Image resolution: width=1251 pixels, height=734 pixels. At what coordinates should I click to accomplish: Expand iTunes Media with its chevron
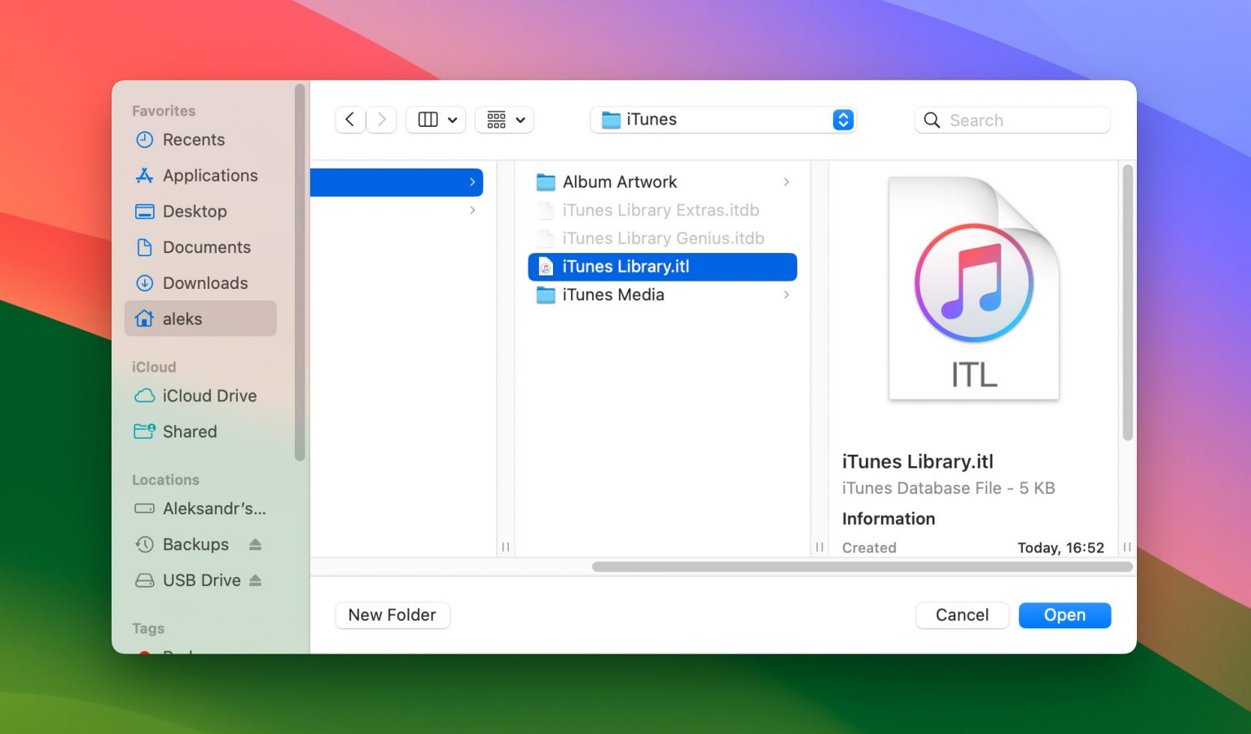coord(786,295)
